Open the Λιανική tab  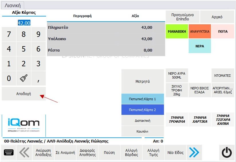pyautogui.click(x=13, y=5)
